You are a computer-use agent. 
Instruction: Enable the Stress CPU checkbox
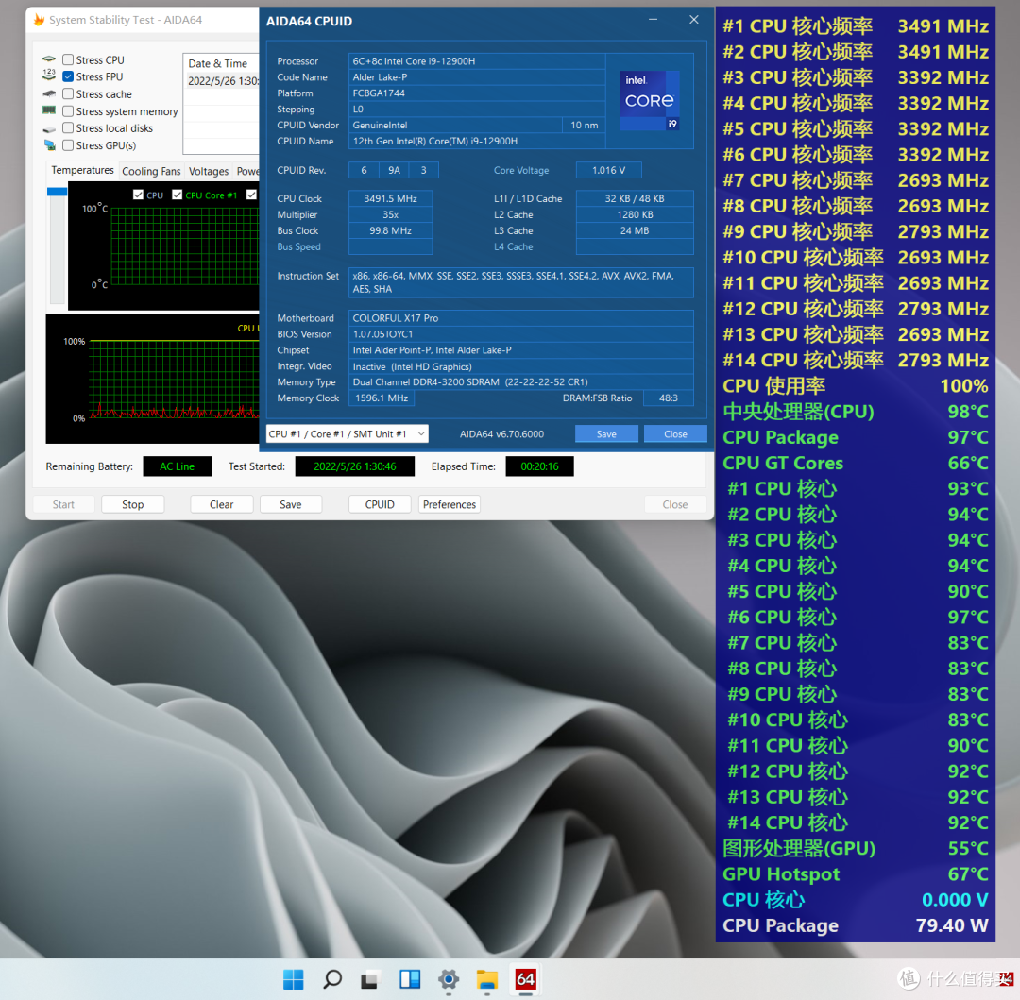pos(68,60)
